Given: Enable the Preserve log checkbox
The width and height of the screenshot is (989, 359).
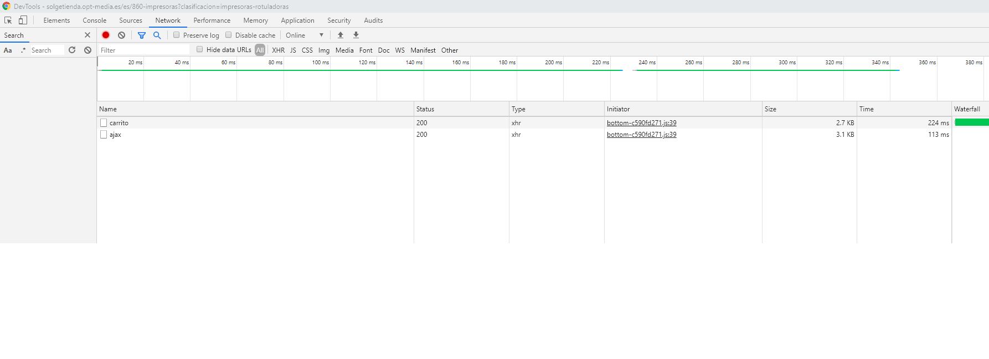Looking at the screenshot, I should pyautogui.click(x=177, y=35).
